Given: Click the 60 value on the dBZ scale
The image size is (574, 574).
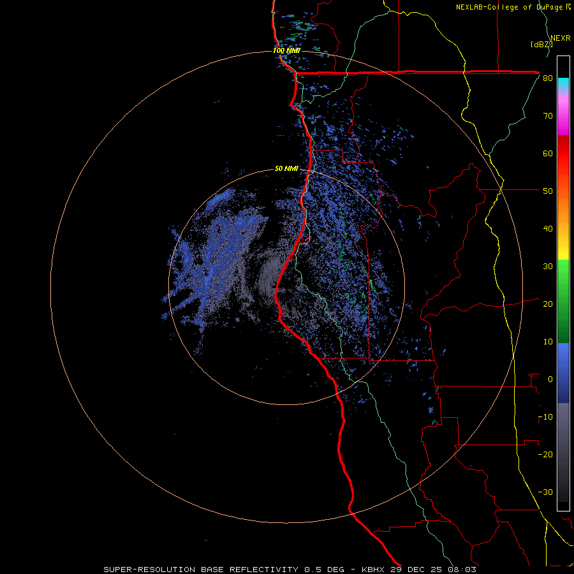Looking at the screenshot, I should (548, 153).
